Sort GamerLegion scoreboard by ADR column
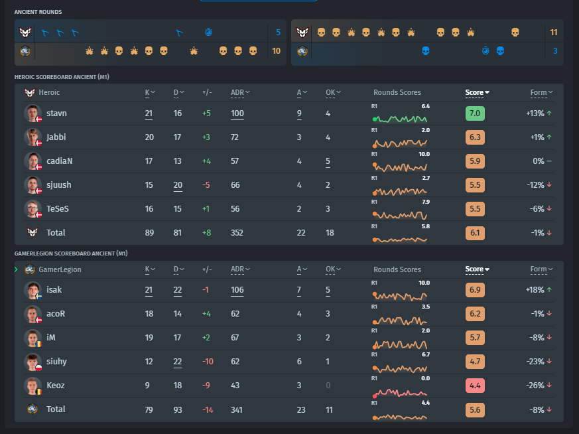Screen dimensions: 579x434 (240, 269)
